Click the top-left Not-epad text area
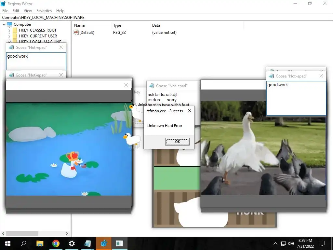The image size is (333, 250). coord(36,61)
